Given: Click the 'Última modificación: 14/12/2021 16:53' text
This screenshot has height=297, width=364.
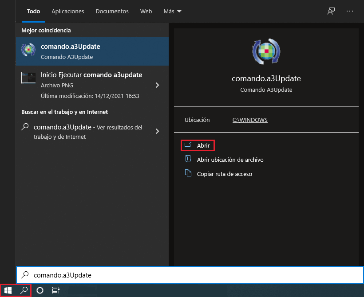Looking at the screenshot, I should 90,96.
